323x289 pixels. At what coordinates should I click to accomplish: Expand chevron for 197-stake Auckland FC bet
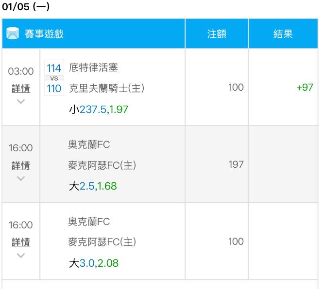(x=21, y=178)
